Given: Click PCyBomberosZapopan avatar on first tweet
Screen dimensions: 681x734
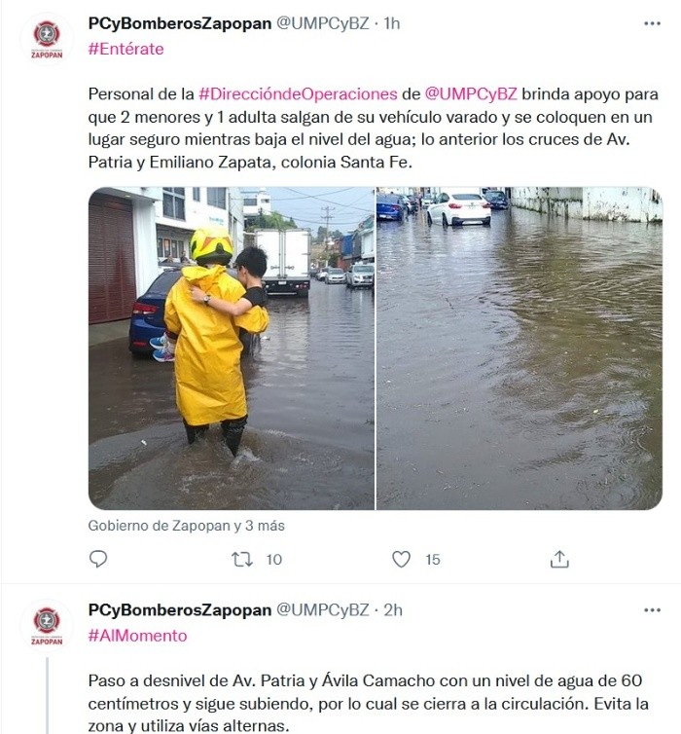Looking at the screenshot, I should [47, 39].
